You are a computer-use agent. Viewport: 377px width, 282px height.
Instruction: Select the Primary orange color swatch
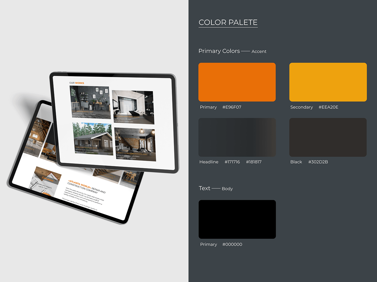coord(237,82)
